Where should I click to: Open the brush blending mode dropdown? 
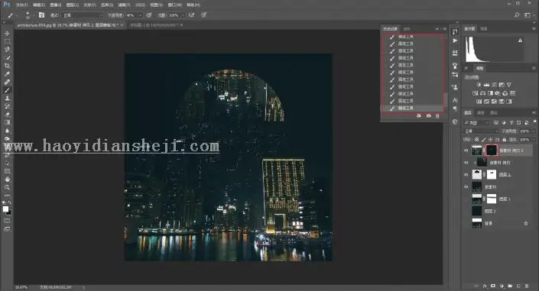coord(83,15)
